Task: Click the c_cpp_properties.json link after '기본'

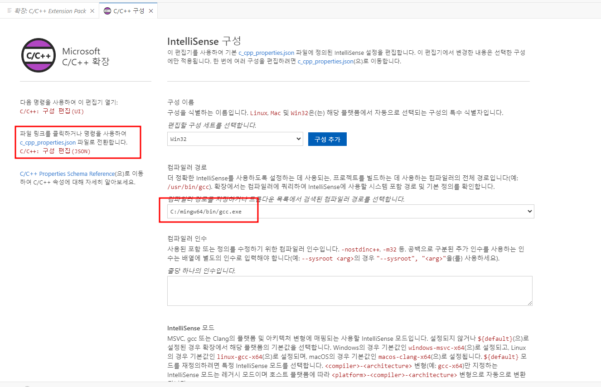Action: (x=267, y=53)
